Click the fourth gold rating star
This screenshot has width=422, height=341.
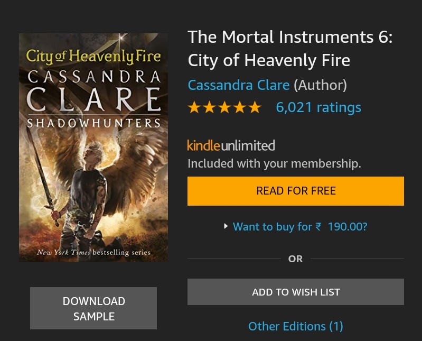point(240,107)
